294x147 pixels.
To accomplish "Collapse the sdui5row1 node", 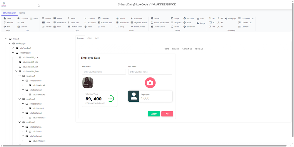I will coord(20,76).
